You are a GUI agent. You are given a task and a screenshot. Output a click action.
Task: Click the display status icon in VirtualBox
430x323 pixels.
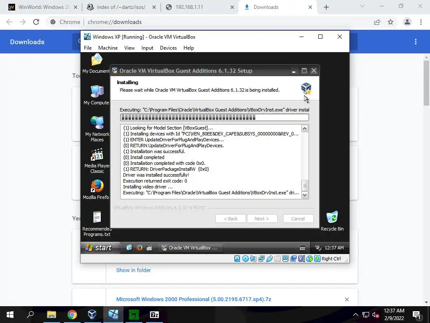click(x=285, y=259)
